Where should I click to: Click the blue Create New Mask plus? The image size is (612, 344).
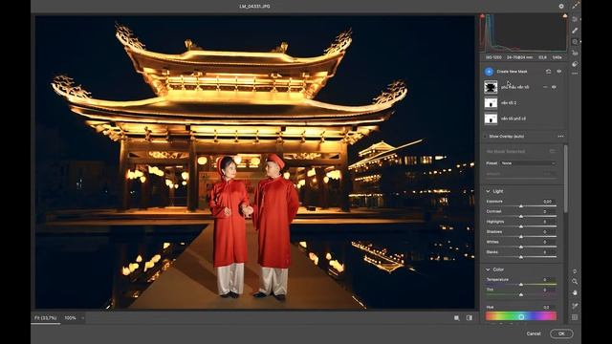[x=489, y=72]
